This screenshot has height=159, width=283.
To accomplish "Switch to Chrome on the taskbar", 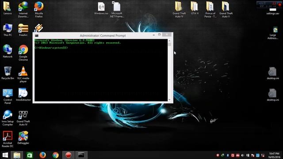I will [56, 155].
